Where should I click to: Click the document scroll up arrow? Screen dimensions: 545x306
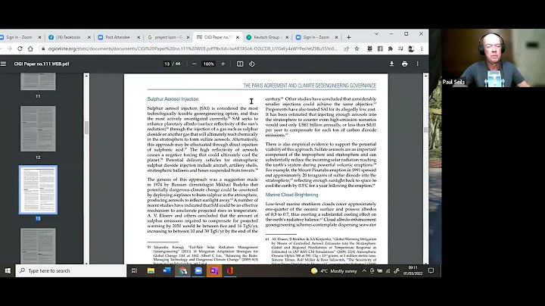click(x=425, y=75)
